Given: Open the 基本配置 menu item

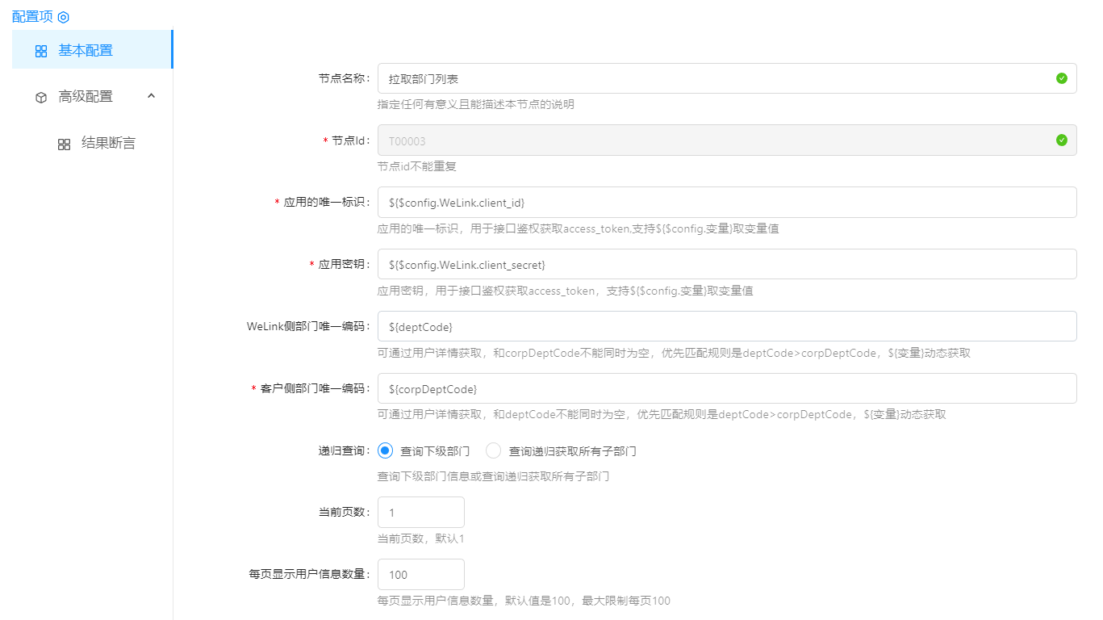Looking at the screenshot, I should 86,50.
